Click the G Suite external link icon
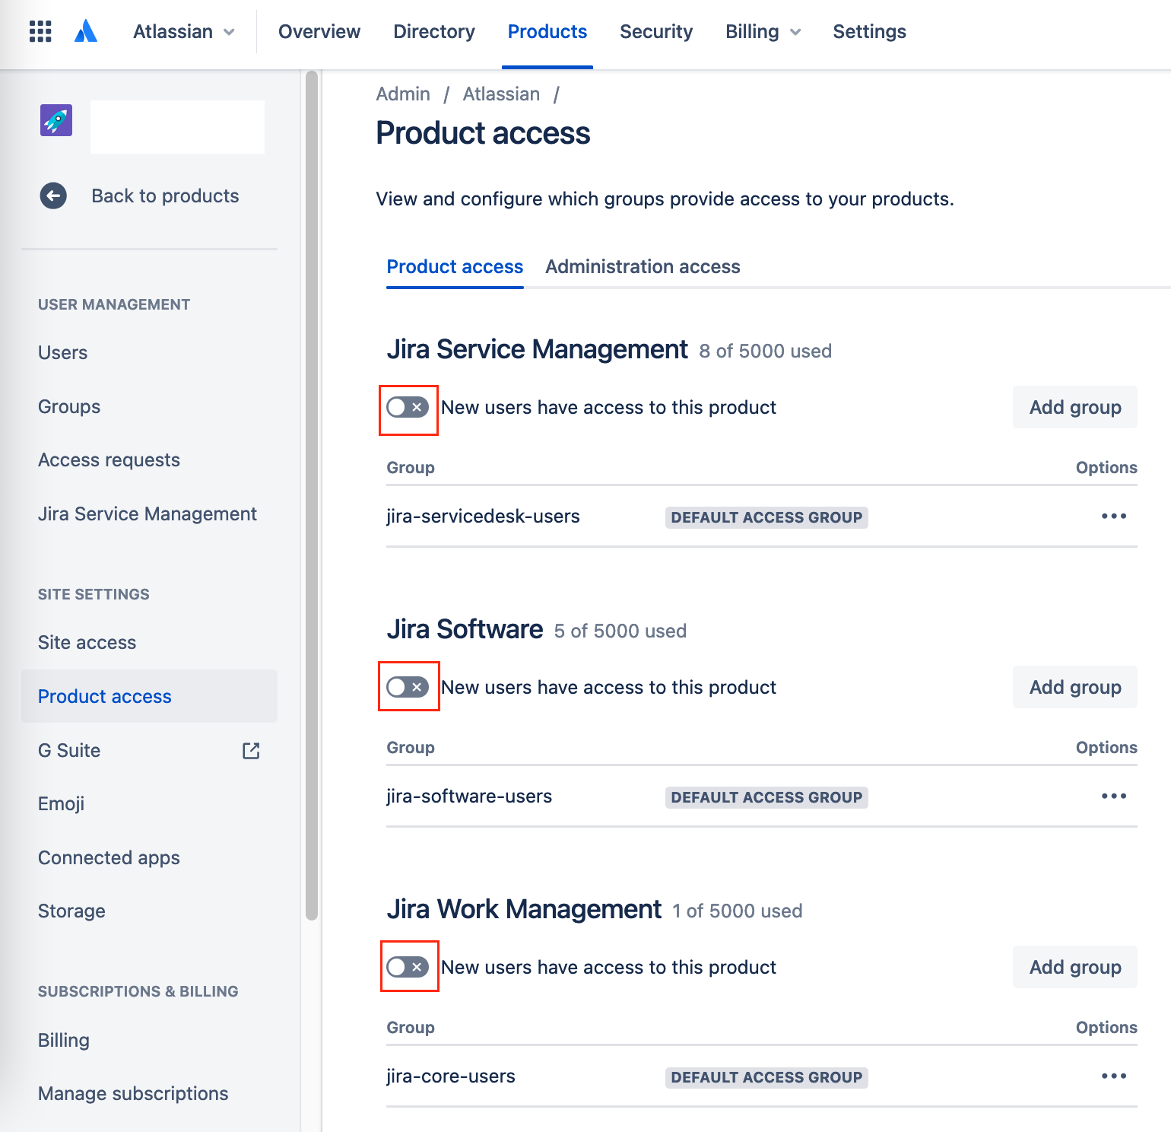The width and height of the screenshot is (1171, 1132). click(251, 751)
